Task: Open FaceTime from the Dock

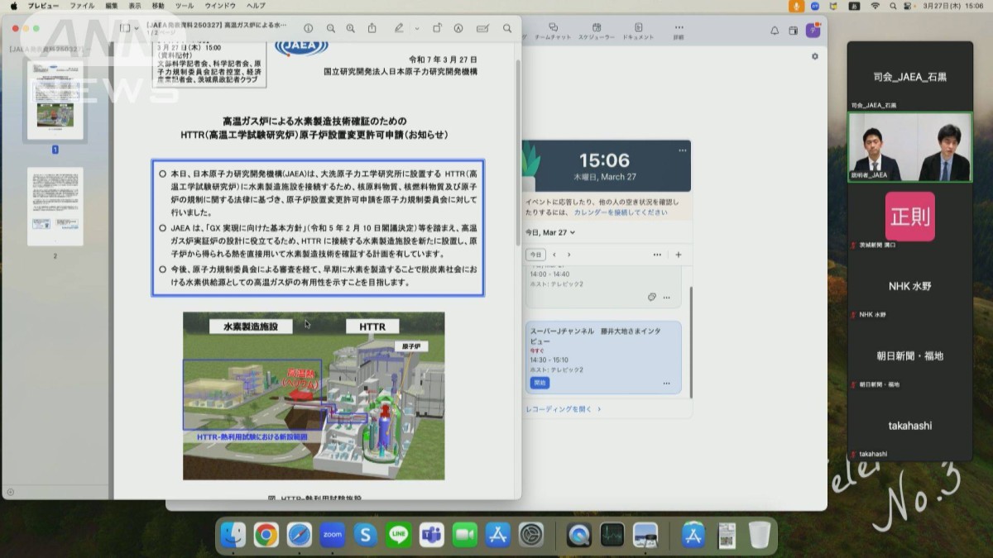Action: [465, 535]
